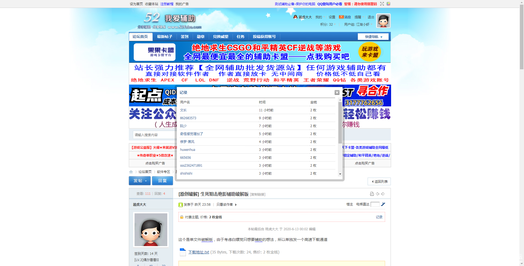The width and height of the screenshot is (524, 266).
Task: Click the 复制链接 copy link text
Action: tap(258, 195)
